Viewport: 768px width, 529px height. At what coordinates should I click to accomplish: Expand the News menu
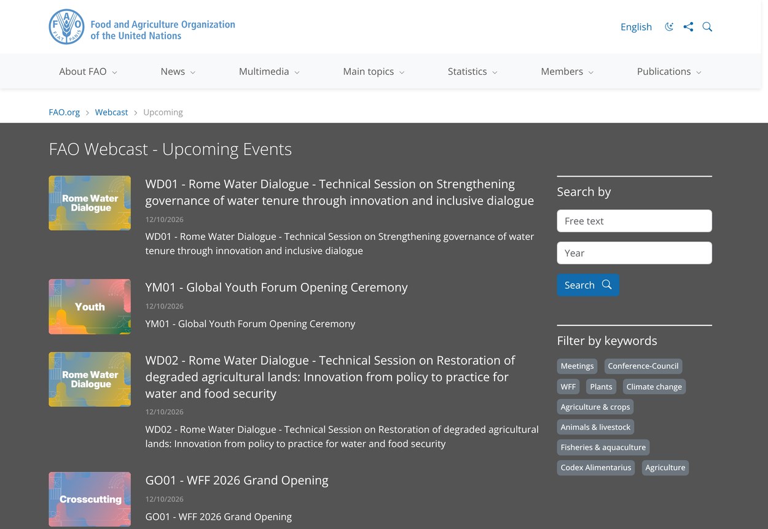pos(178,71)
